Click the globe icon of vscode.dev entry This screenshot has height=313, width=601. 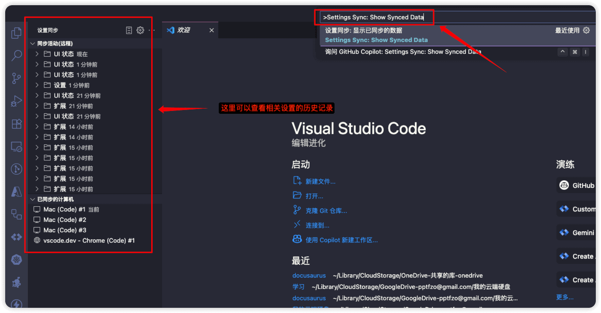pos(37,240)
